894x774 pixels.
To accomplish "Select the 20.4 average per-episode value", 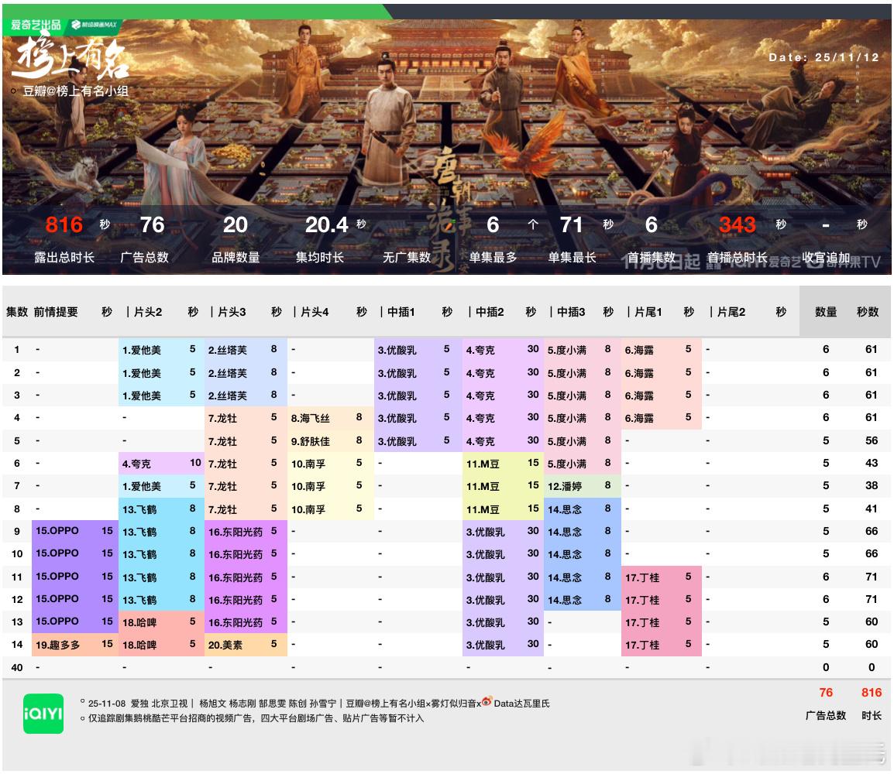I will (x=326, y=225).
